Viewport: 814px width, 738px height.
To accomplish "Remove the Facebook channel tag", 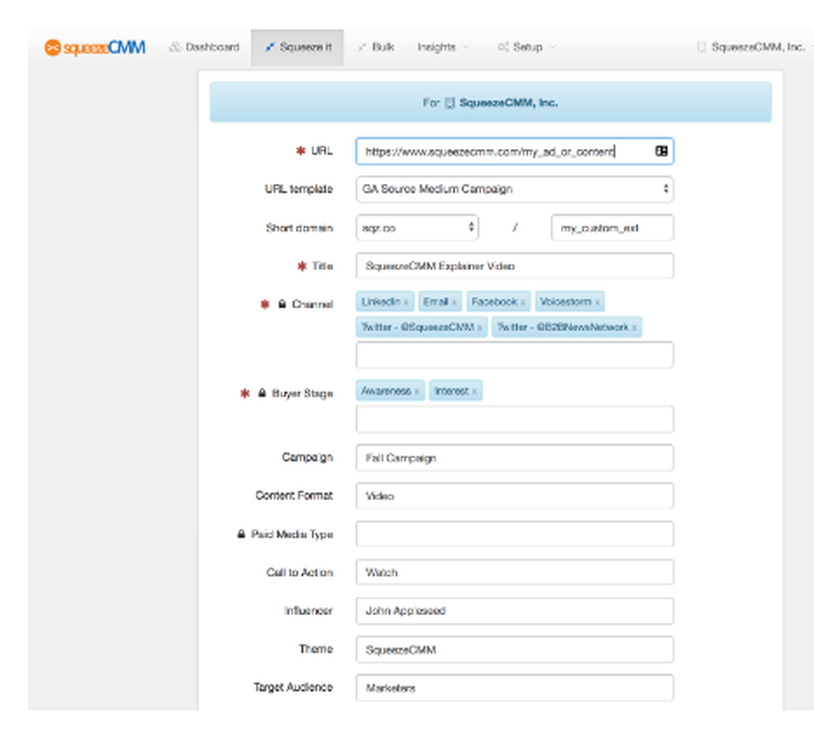I will (523, 302).
